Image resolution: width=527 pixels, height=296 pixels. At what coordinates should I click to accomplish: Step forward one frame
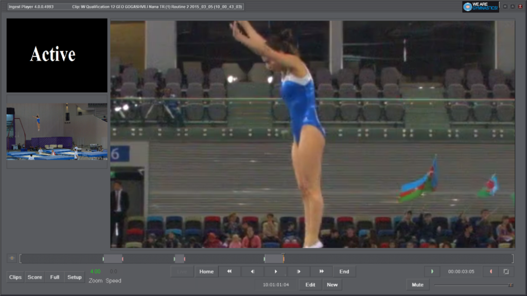298,271
